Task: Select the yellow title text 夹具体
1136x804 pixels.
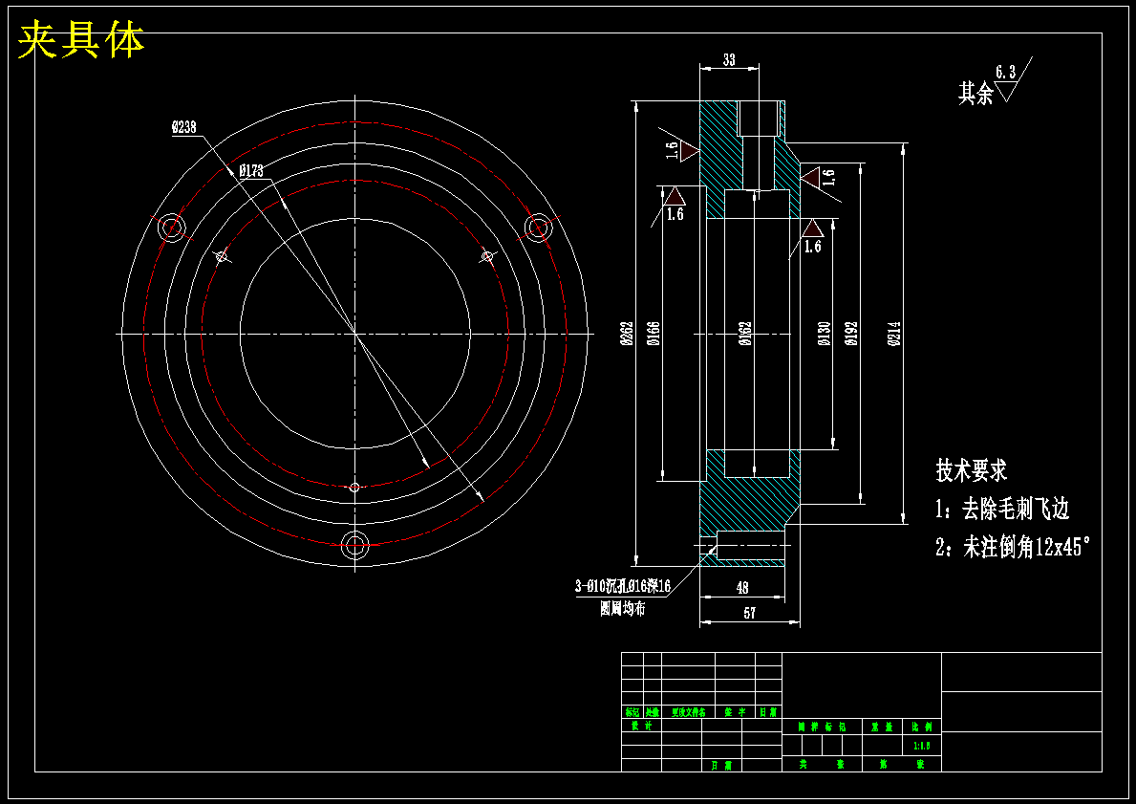Action: coord(81,40)
